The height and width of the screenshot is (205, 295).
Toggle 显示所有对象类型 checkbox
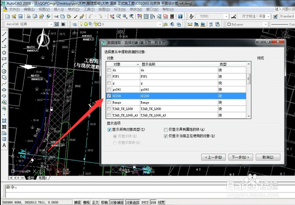pos(109,130)
